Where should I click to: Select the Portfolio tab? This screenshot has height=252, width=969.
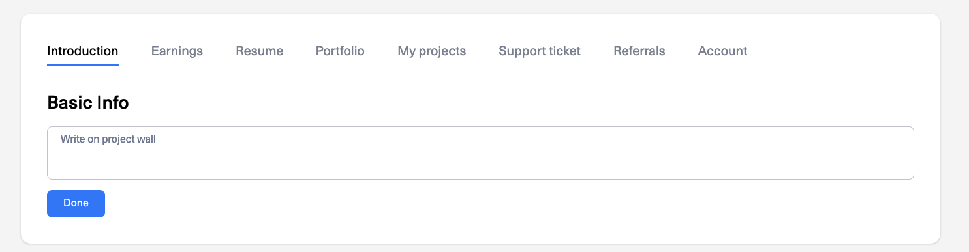(340, 51)
